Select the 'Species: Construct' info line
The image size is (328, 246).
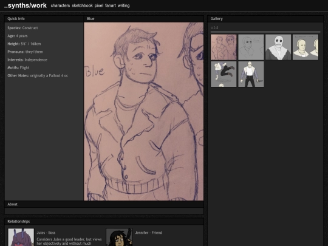22,28
